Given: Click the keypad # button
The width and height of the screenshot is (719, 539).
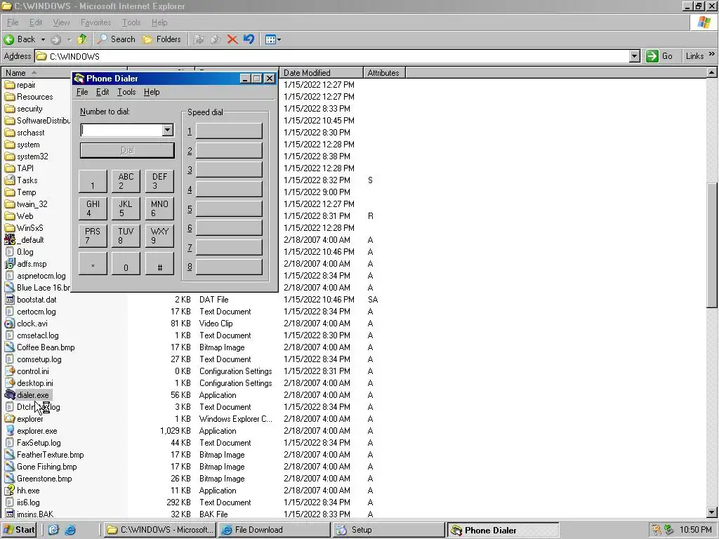Looking at the screenshot, I should click(159, 263).
